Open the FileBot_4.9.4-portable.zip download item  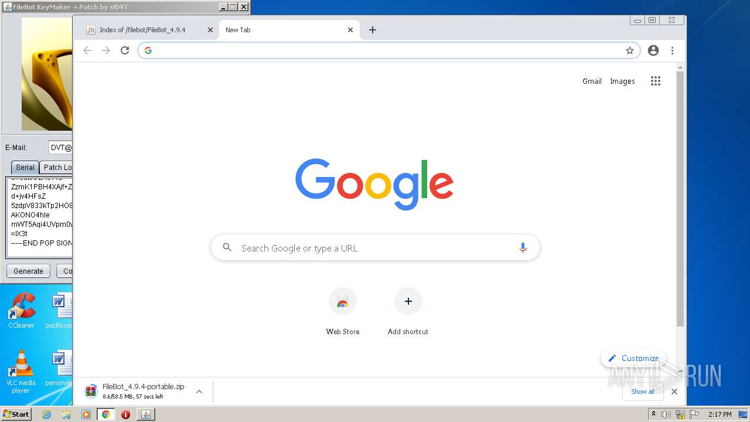point(136,391)
